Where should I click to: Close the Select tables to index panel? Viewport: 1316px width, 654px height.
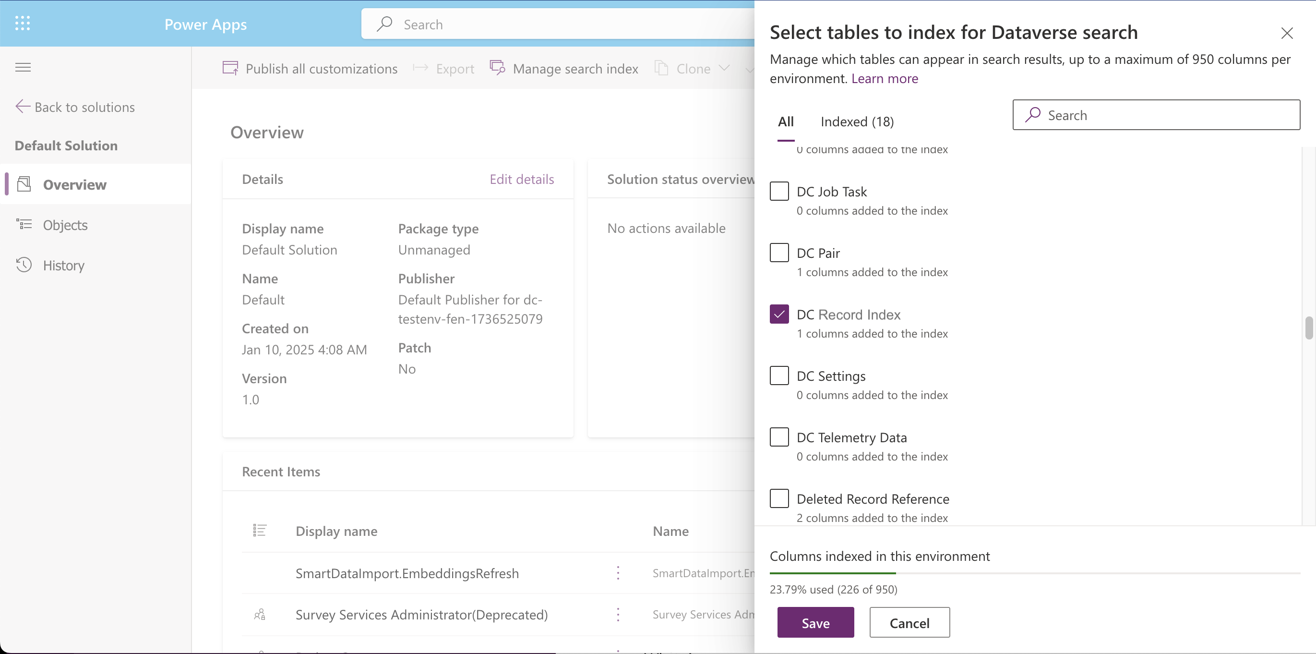tap(1286, 33)
